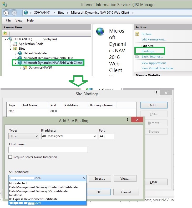This screenshot has height=208, width=192.
Task: Click into the Port field showing 443
Action: point(107,136)
